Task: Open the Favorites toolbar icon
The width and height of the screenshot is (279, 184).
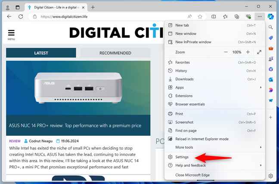Action: click(x=225, y=16)
